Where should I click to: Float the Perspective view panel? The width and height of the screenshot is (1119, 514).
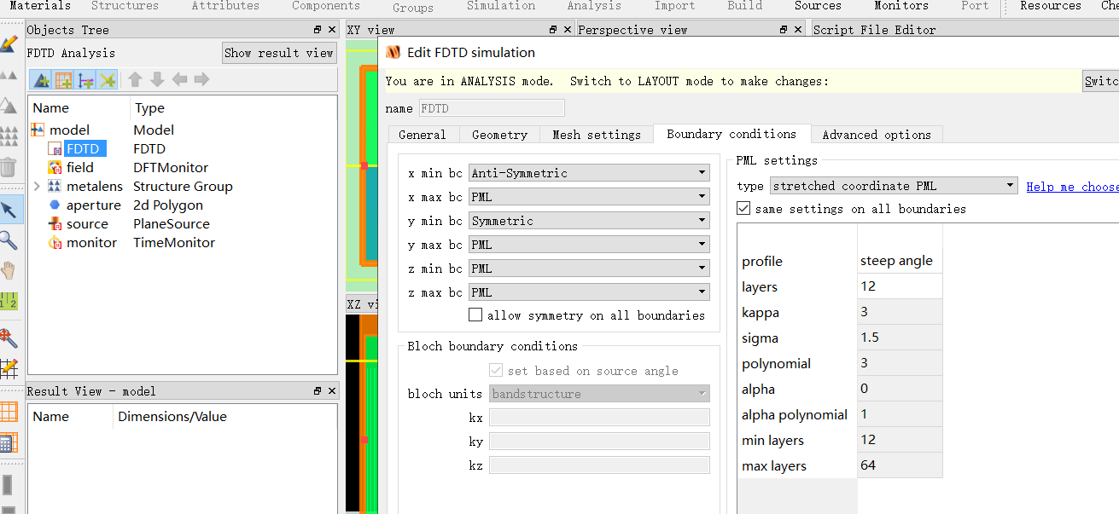(x=784, y=30)
